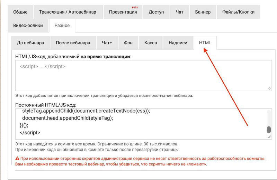Image resolution: width=277 pixels, height=180 pixels.
Task: Click inside the permanent HTML/JS code textarea
Action: [138, 124]
